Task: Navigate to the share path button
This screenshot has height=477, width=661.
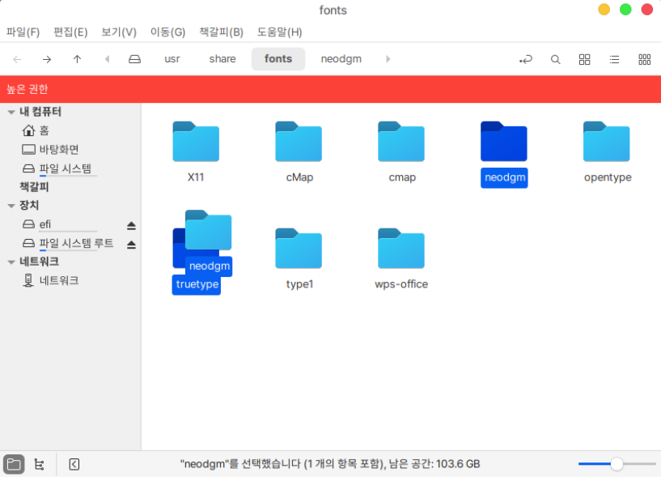Action: point(222,59)
